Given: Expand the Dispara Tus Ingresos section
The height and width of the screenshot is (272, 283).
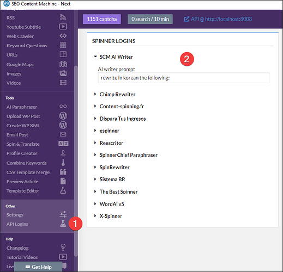Looking at the screenshot, I should point(95,119).
